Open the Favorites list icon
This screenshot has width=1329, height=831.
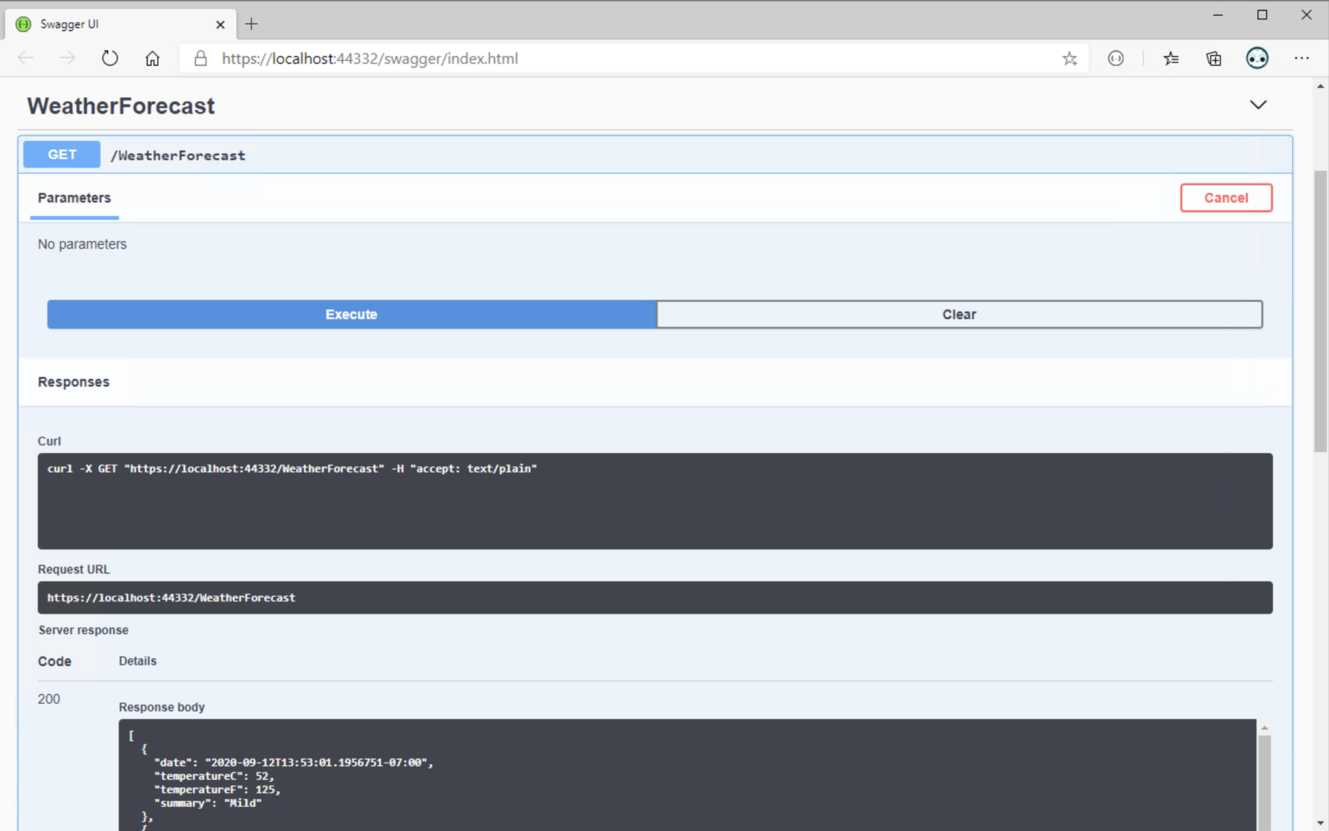pyautogui.click(x=1171, y=58)
